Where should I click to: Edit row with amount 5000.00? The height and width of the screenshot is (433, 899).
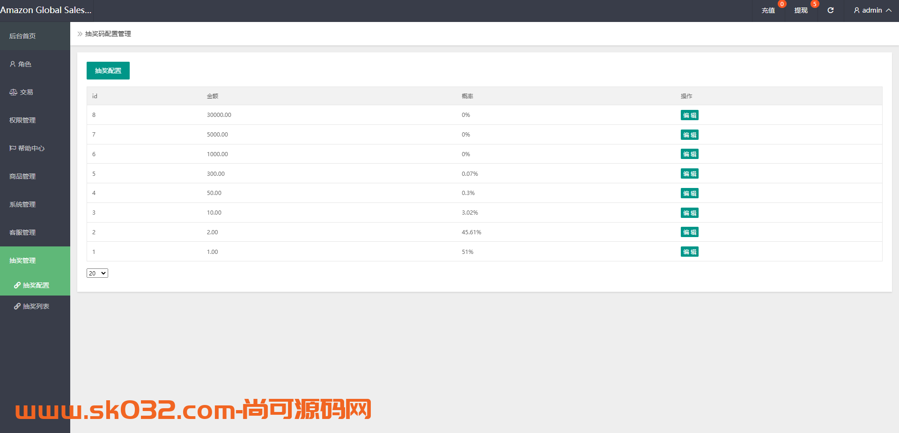(x=690, y=135)
